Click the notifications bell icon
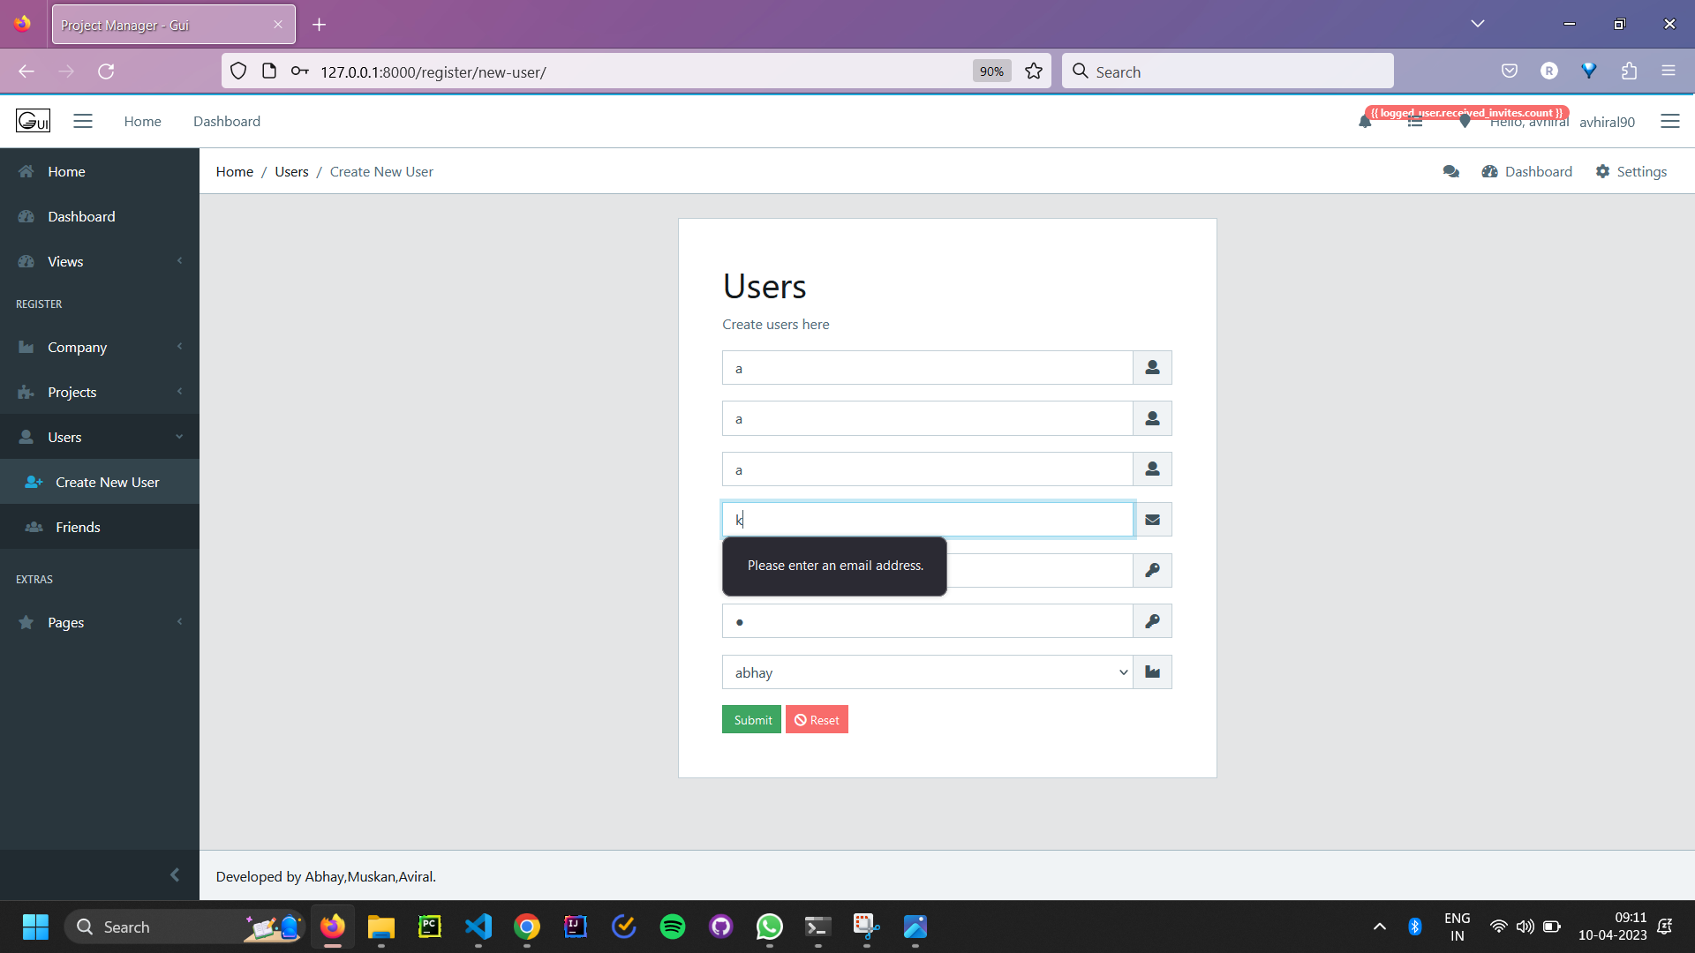1695x953 pixels. coord(1365,123)
